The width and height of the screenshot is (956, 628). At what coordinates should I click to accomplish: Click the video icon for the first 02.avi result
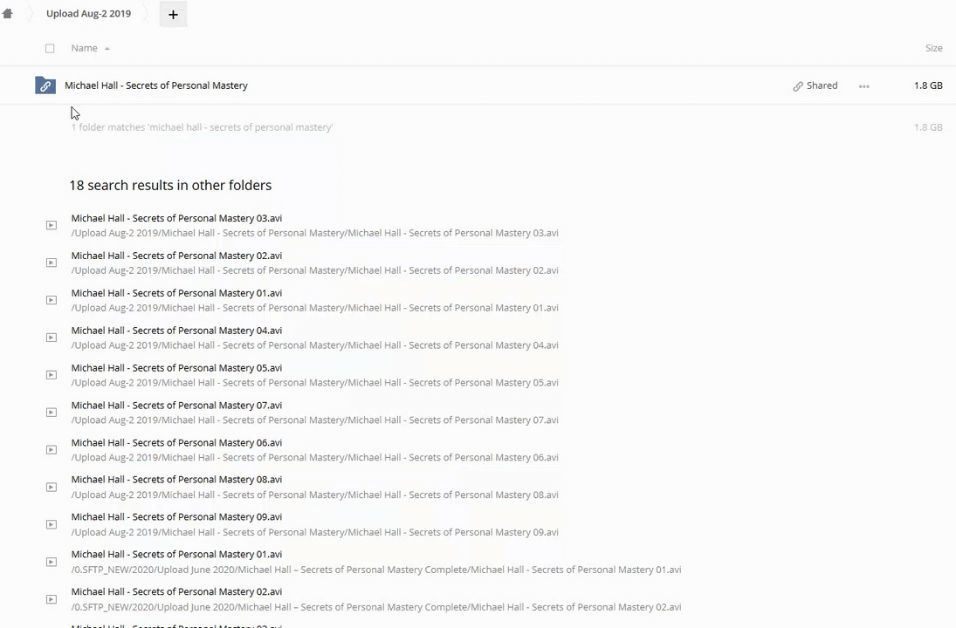tap(52, 263)
